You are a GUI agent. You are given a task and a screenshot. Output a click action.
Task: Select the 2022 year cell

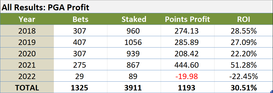[27, 76]
